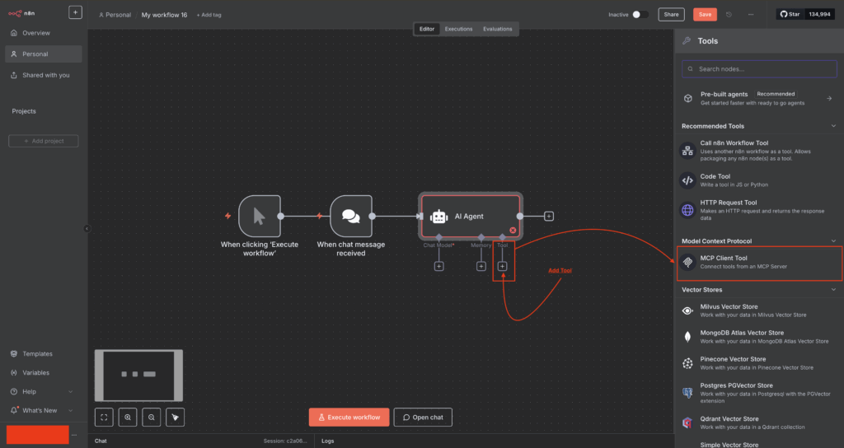Click the Search nodes input field

point(758,69)
